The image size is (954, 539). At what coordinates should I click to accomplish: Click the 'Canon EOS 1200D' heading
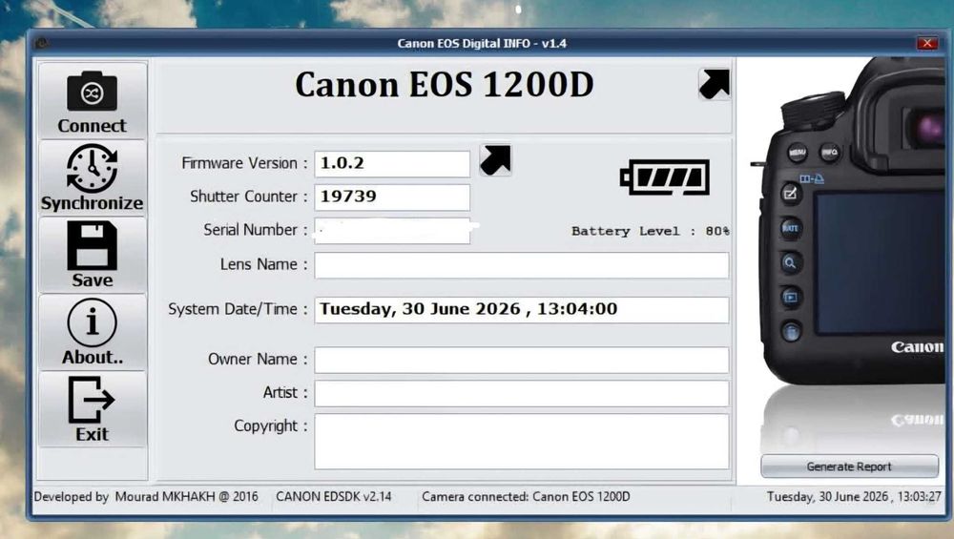click(445, 85)
